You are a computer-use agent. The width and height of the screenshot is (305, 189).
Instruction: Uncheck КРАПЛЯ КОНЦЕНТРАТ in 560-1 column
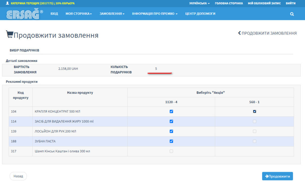[x=255, y=112]
